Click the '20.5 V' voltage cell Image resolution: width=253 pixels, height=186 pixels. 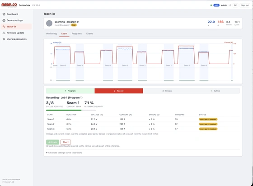pos(94,129)
